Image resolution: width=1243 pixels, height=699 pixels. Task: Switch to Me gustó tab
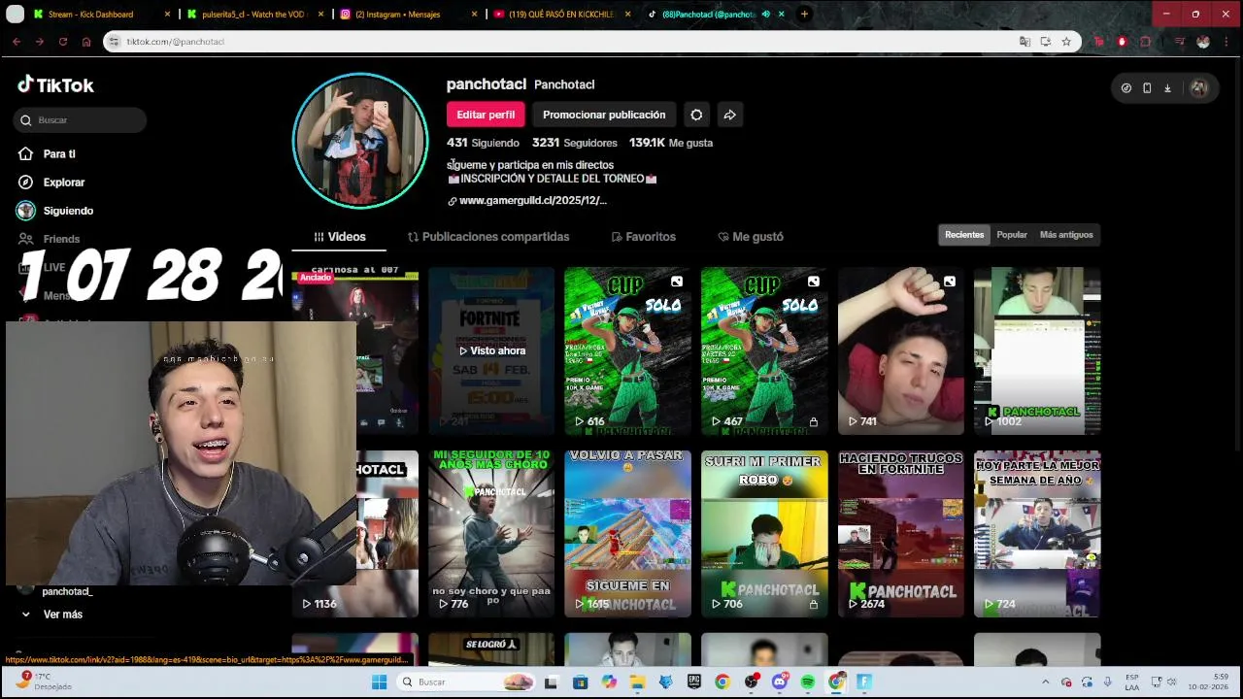point(750,237)
